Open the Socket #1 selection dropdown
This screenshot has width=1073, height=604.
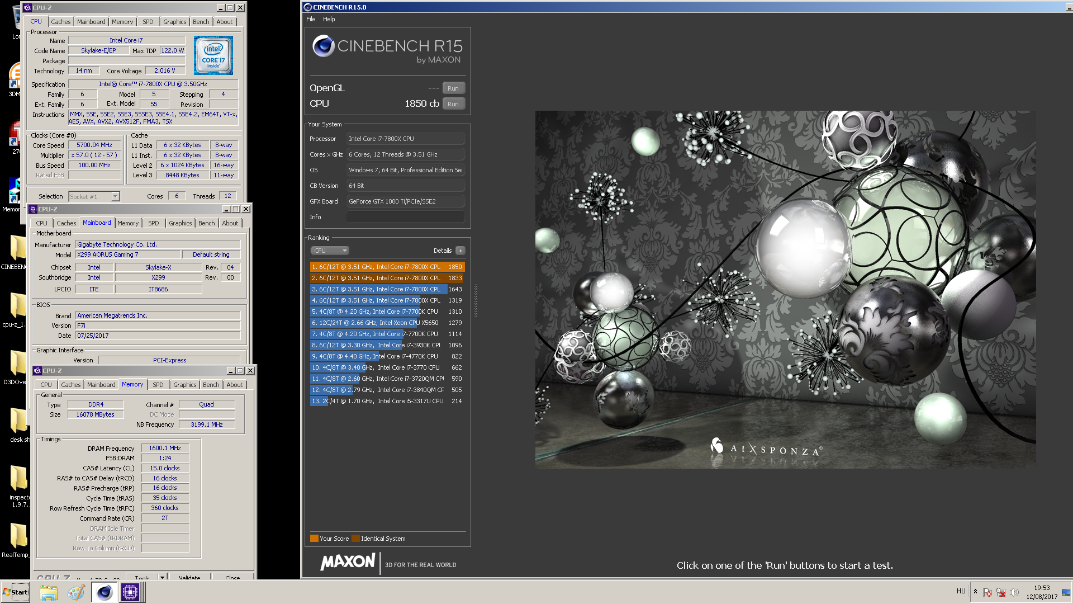click(x=94, y=197)
